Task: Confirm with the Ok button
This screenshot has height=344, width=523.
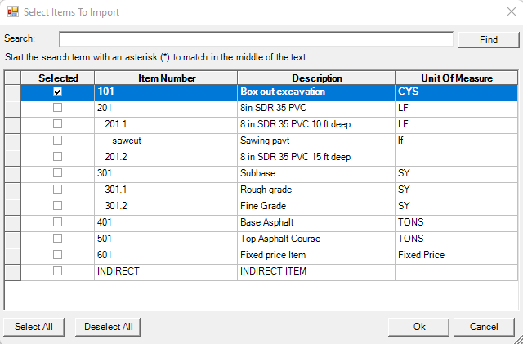Action: pyautogui.click(x=419, y=327)
